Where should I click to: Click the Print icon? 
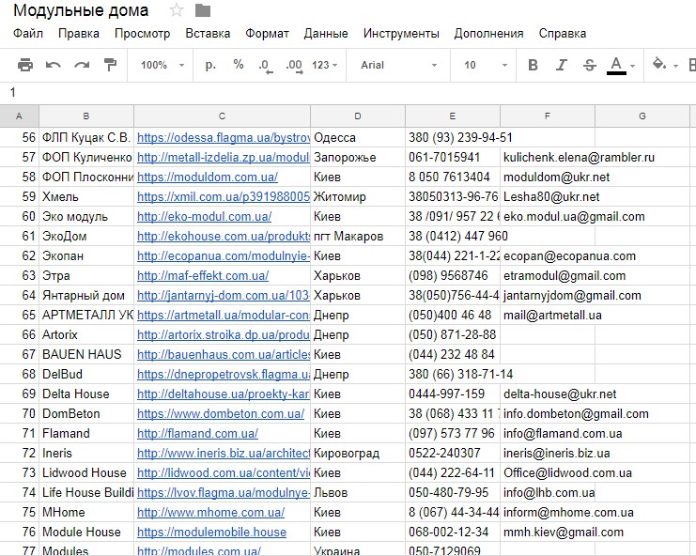(x=24, y=65)
